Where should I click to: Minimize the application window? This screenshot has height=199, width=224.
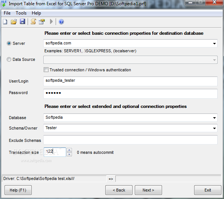point(190,2)
